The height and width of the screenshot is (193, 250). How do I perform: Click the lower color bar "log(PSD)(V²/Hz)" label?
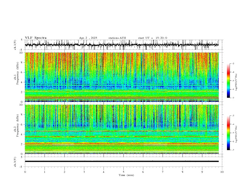(x=236, y=134)
